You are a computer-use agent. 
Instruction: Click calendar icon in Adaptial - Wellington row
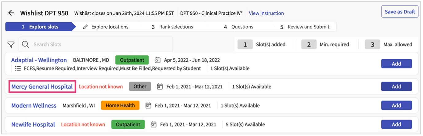click(x=157, y=60)
